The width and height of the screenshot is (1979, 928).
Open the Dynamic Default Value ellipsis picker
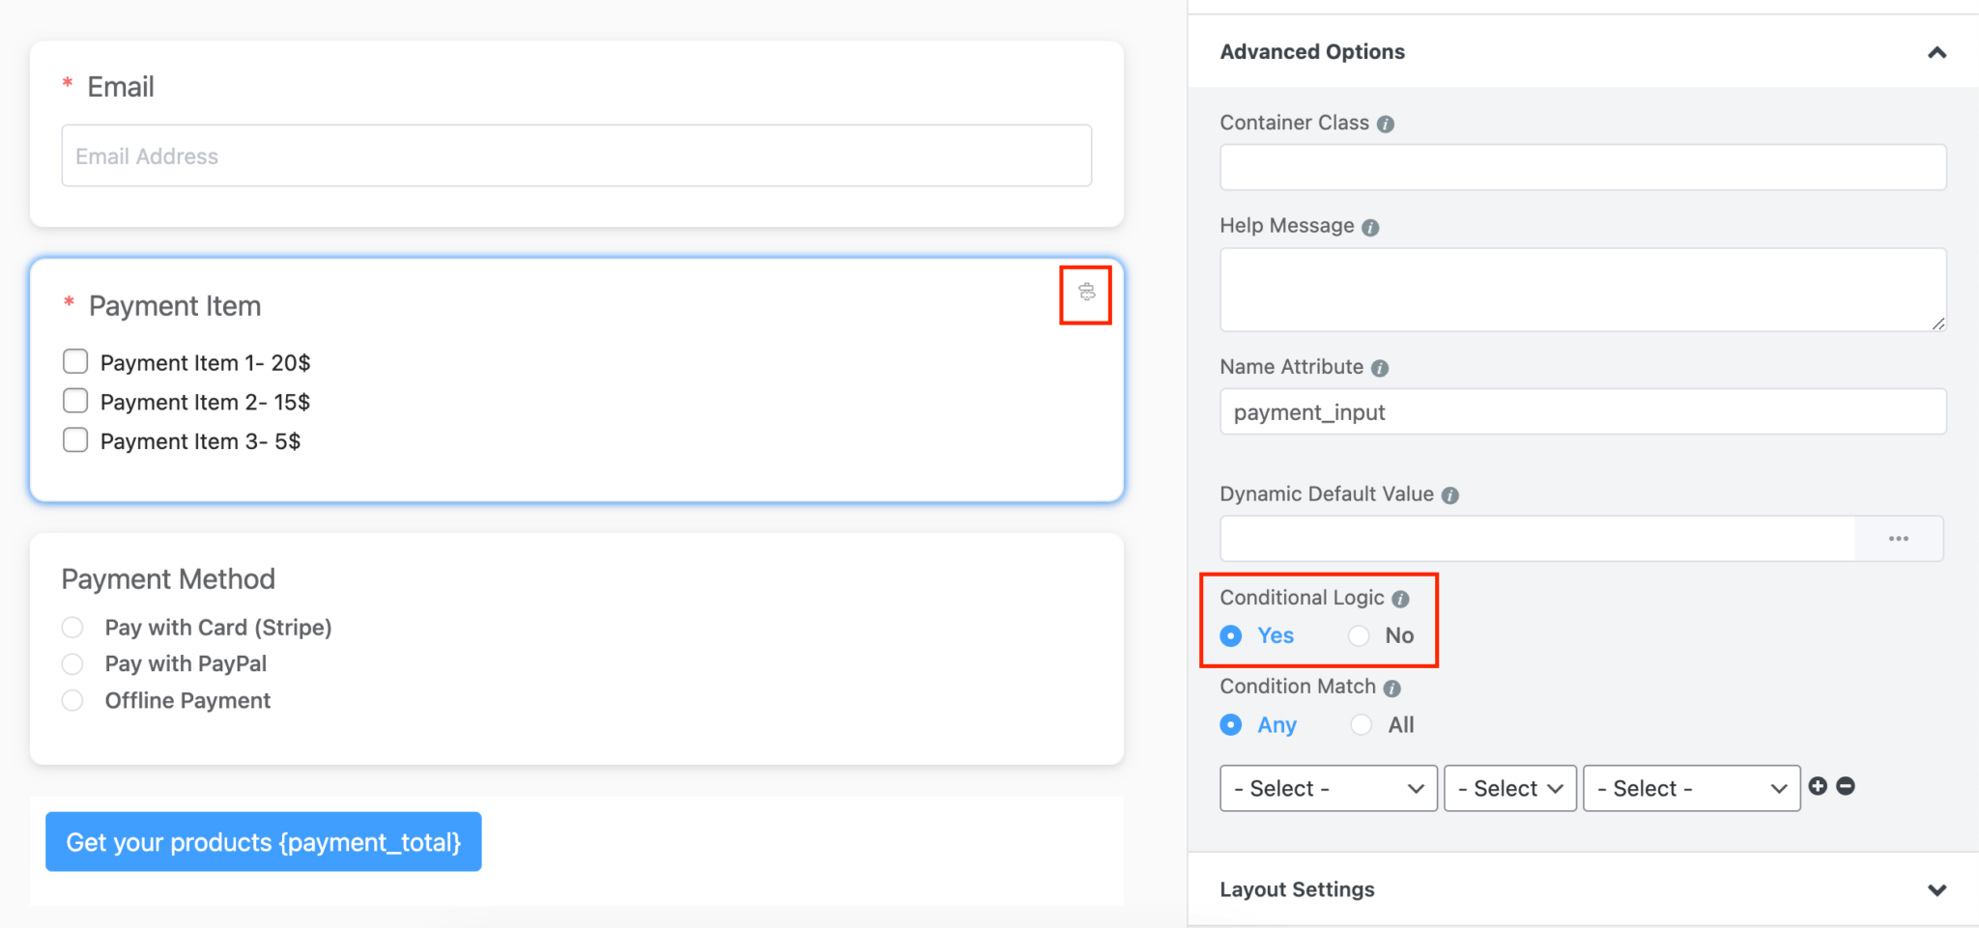[1900, 538]
